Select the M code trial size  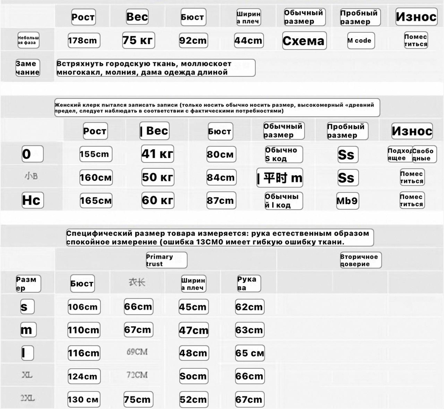coord(361,41)
